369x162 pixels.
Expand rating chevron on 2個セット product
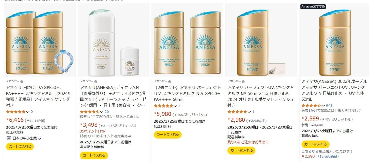tap(175, 106)
